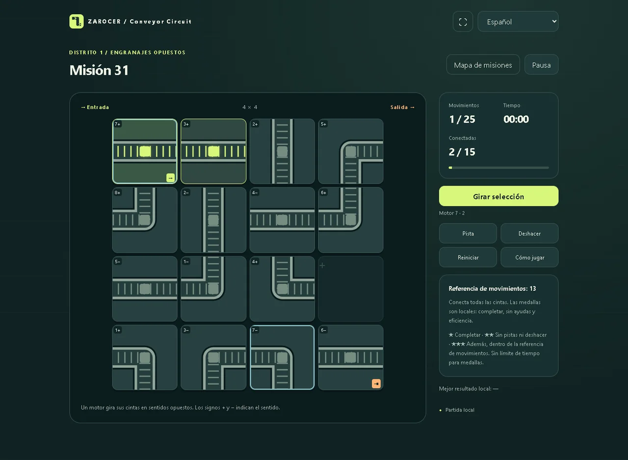Select the straight conveyor tile labeled 3+
Viewport: 628px width, 460px height.
pyautogui.click(x=213, y=151)
